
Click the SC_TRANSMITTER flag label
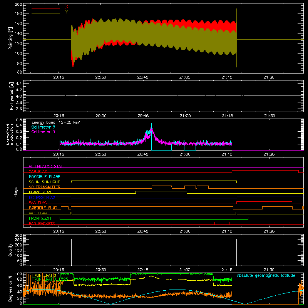pyautogui.click(x=45, y=187)
